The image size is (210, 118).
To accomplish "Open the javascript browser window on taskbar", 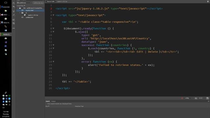I will click(x=6, y=7).
